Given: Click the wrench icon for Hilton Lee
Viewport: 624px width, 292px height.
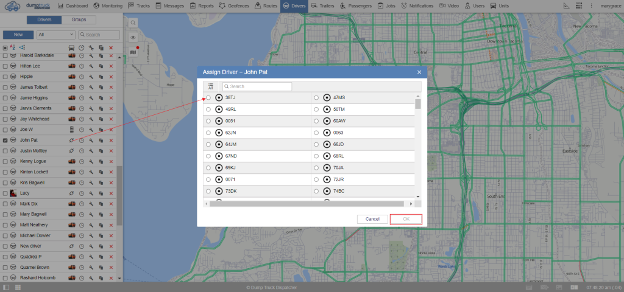Looking at the screenshot, I should pos(91,66).
